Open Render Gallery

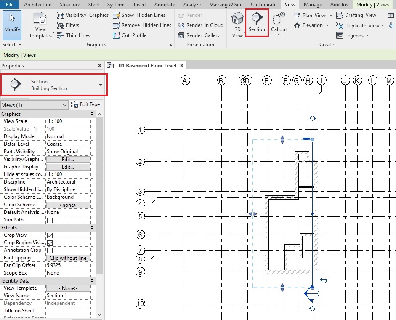pyautogui.click(x=199, y=35)
